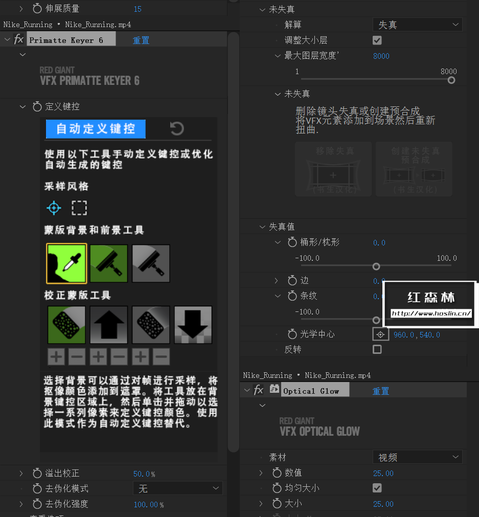Select the gray clean foreground squeegee tool

tap(151, 263)
